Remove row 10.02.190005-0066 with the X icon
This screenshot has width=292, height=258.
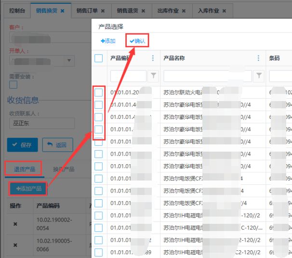click(15, 245)
